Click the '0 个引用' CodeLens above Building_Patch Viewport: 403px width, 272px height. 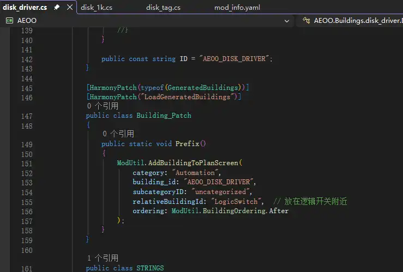[103, 106]
